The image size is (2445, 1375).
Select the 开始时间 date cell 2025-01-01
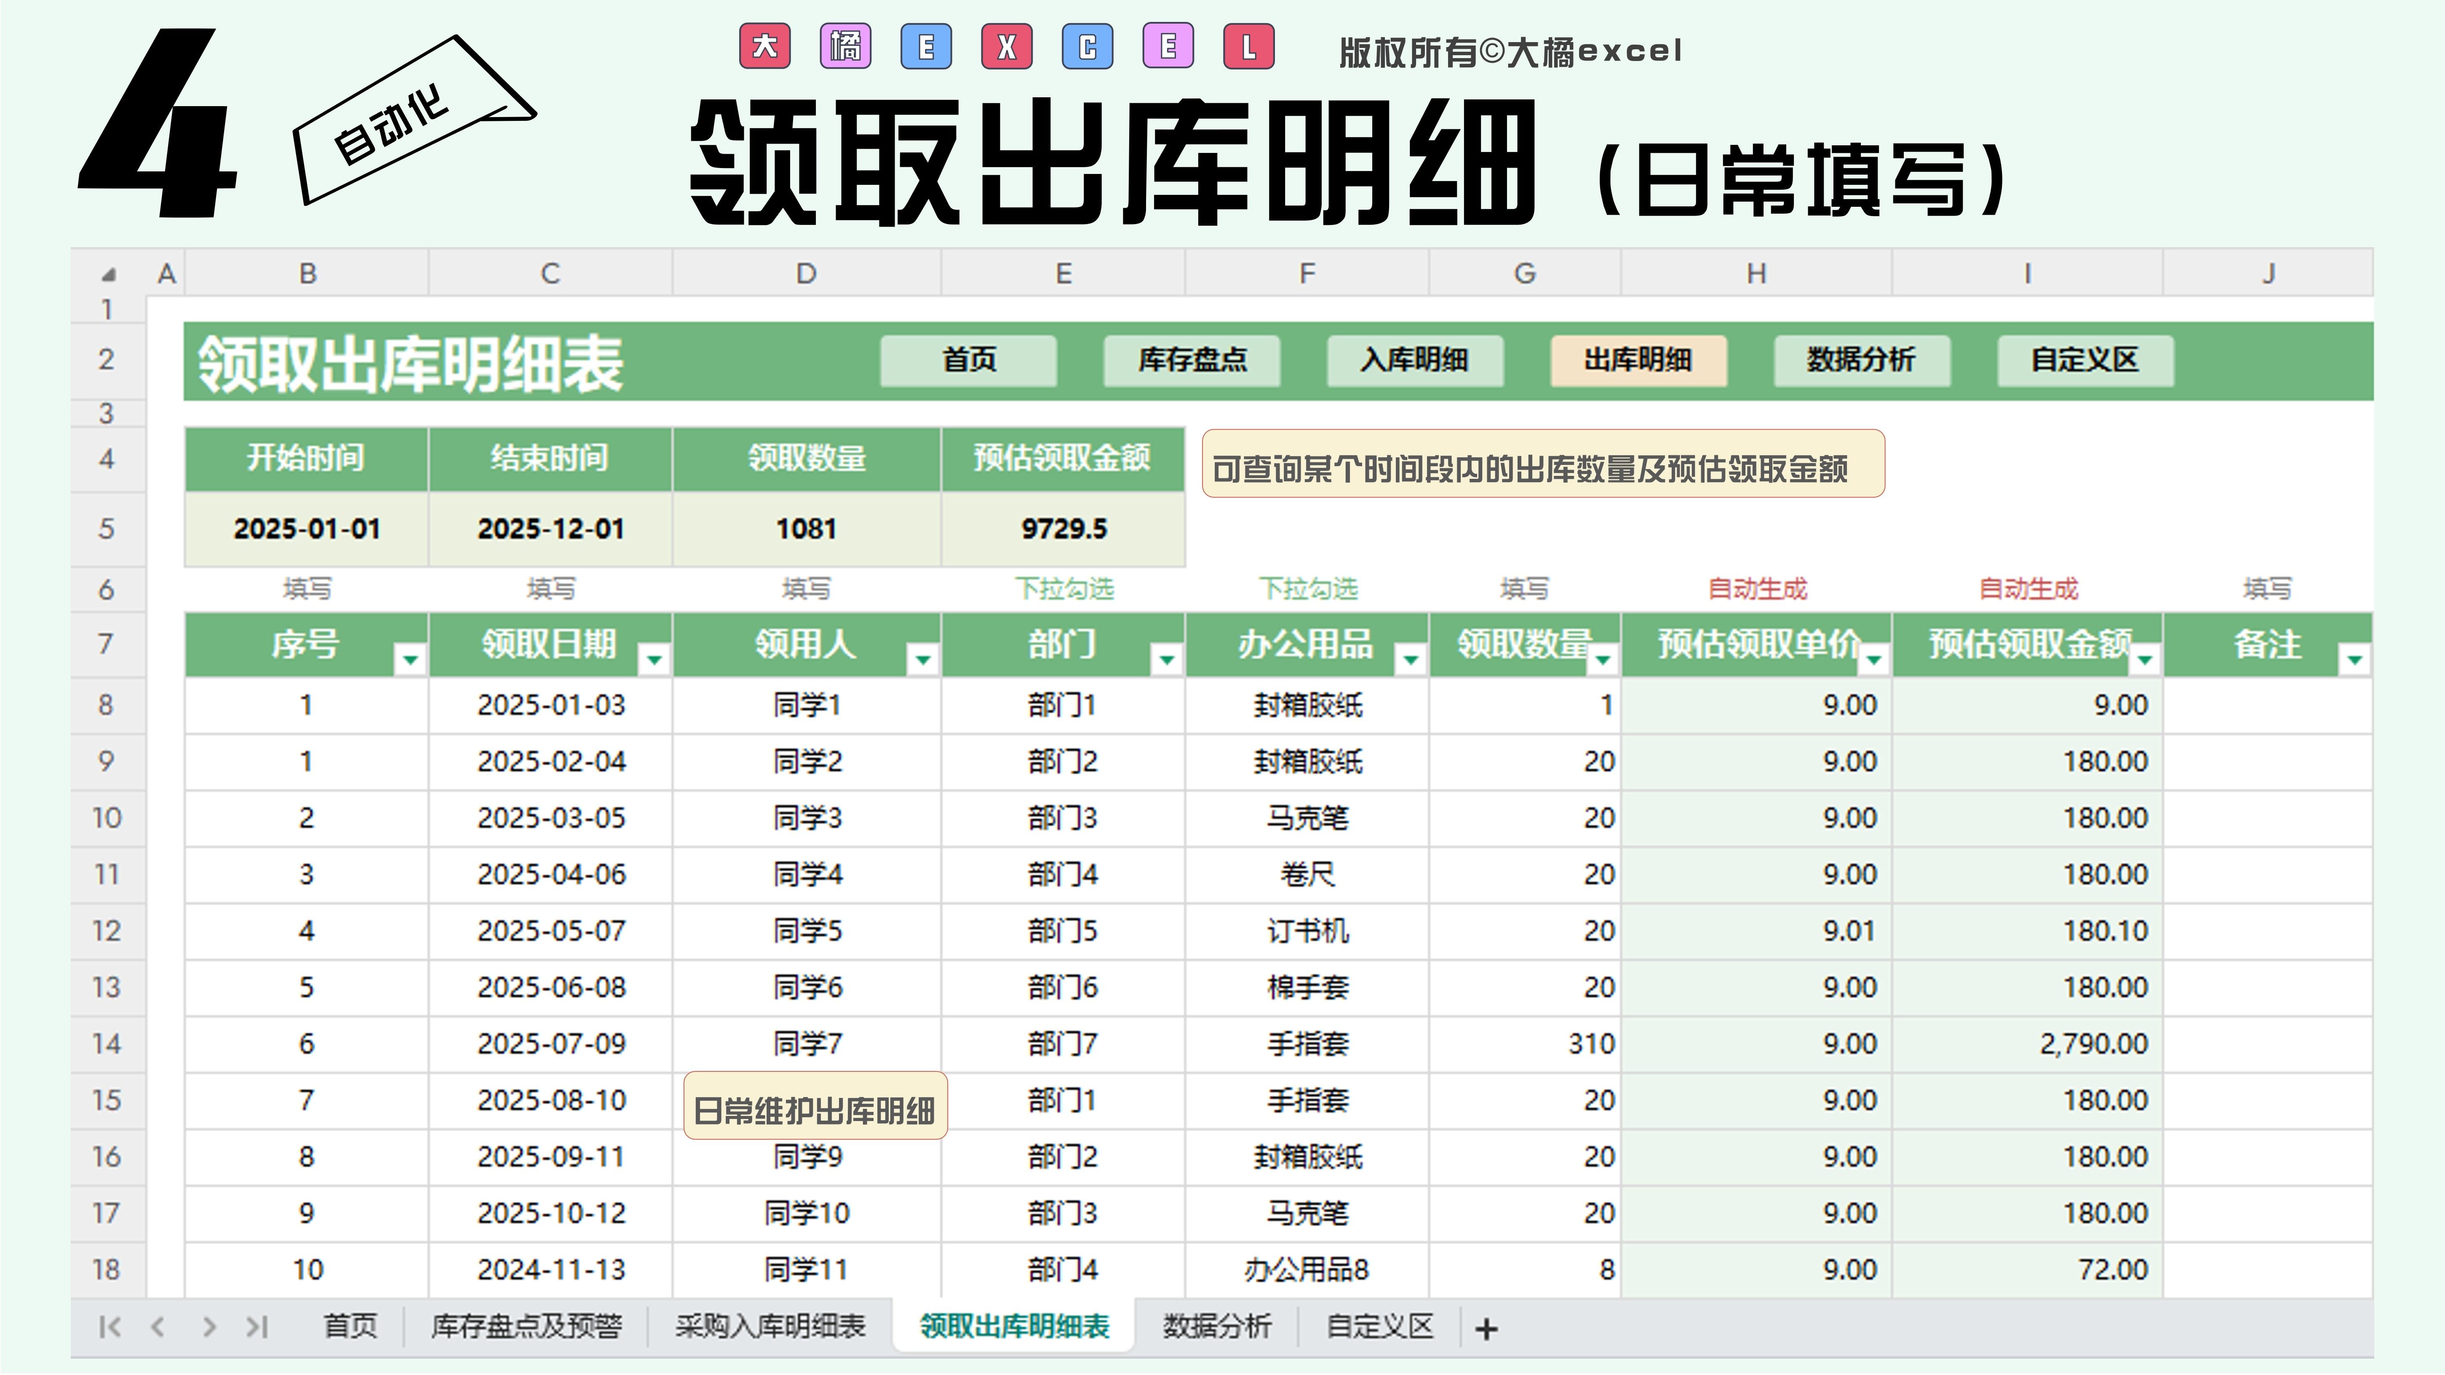(307, 529)
